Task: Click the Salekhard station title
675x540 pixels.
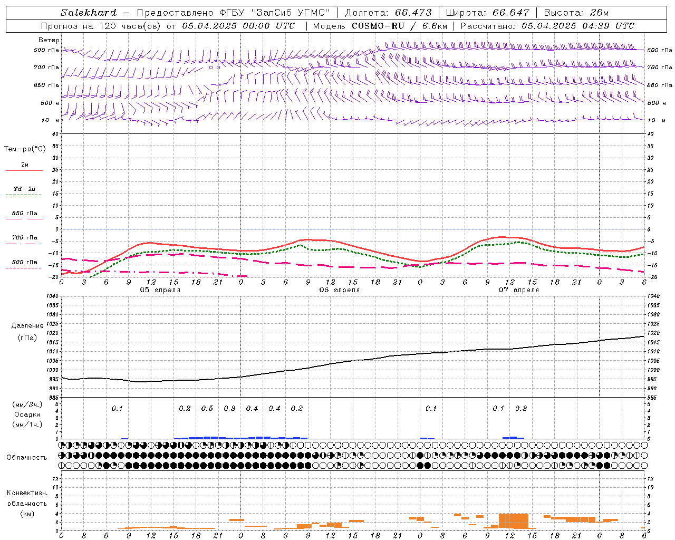Action: point(88,13)
